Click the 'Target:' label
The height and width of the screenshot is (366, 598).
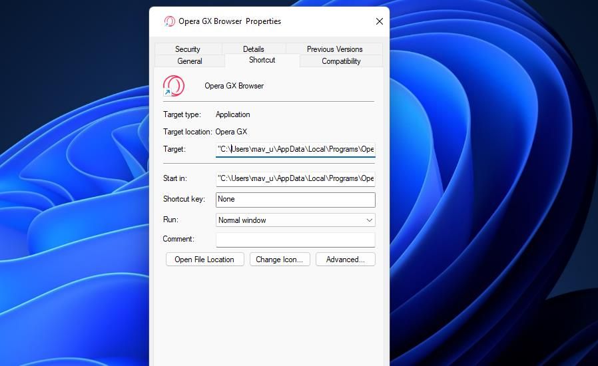click(x=174, y=149)
